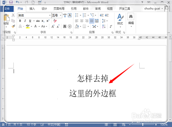Click Grow Font icon
This screenshot has height=127, width=172.
tap(53, 26)
